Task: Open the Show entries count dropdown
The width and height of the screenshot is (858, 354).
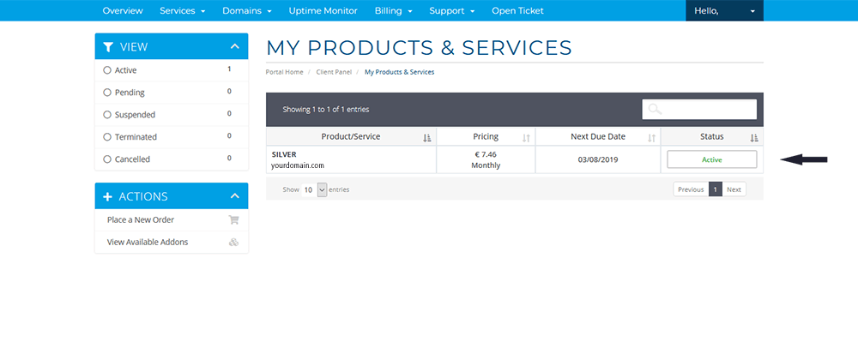Action: 314,189
